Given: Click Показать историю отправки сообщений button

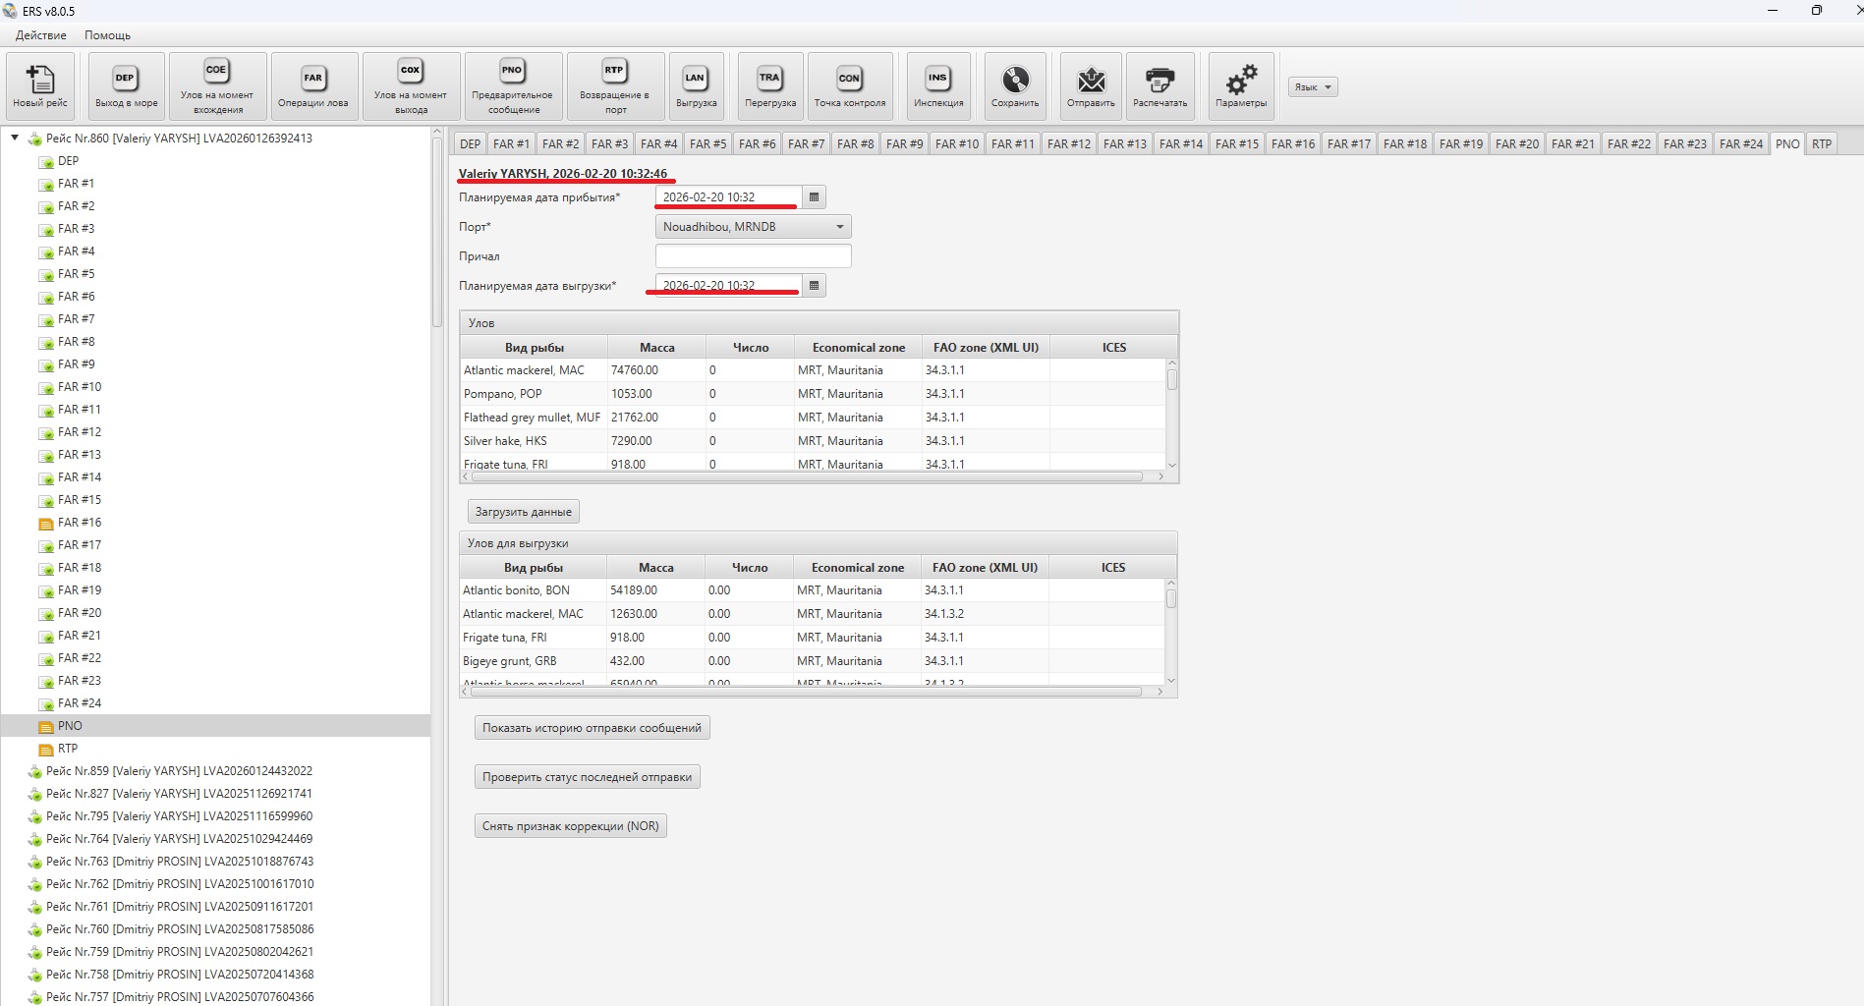Looking at the screenshot, I should point(592,728).
